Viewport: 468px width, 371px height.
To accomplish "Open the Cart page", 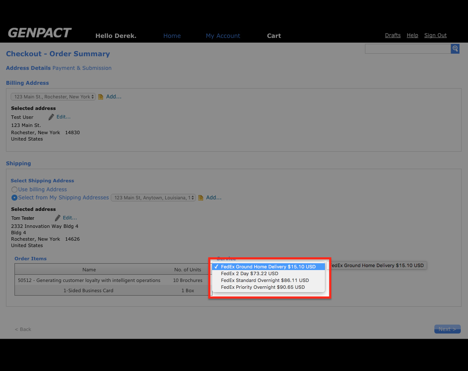I will pos(274,36).
